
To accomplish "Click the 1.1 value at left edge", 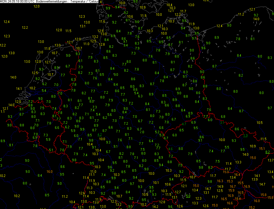I will 2,112.
